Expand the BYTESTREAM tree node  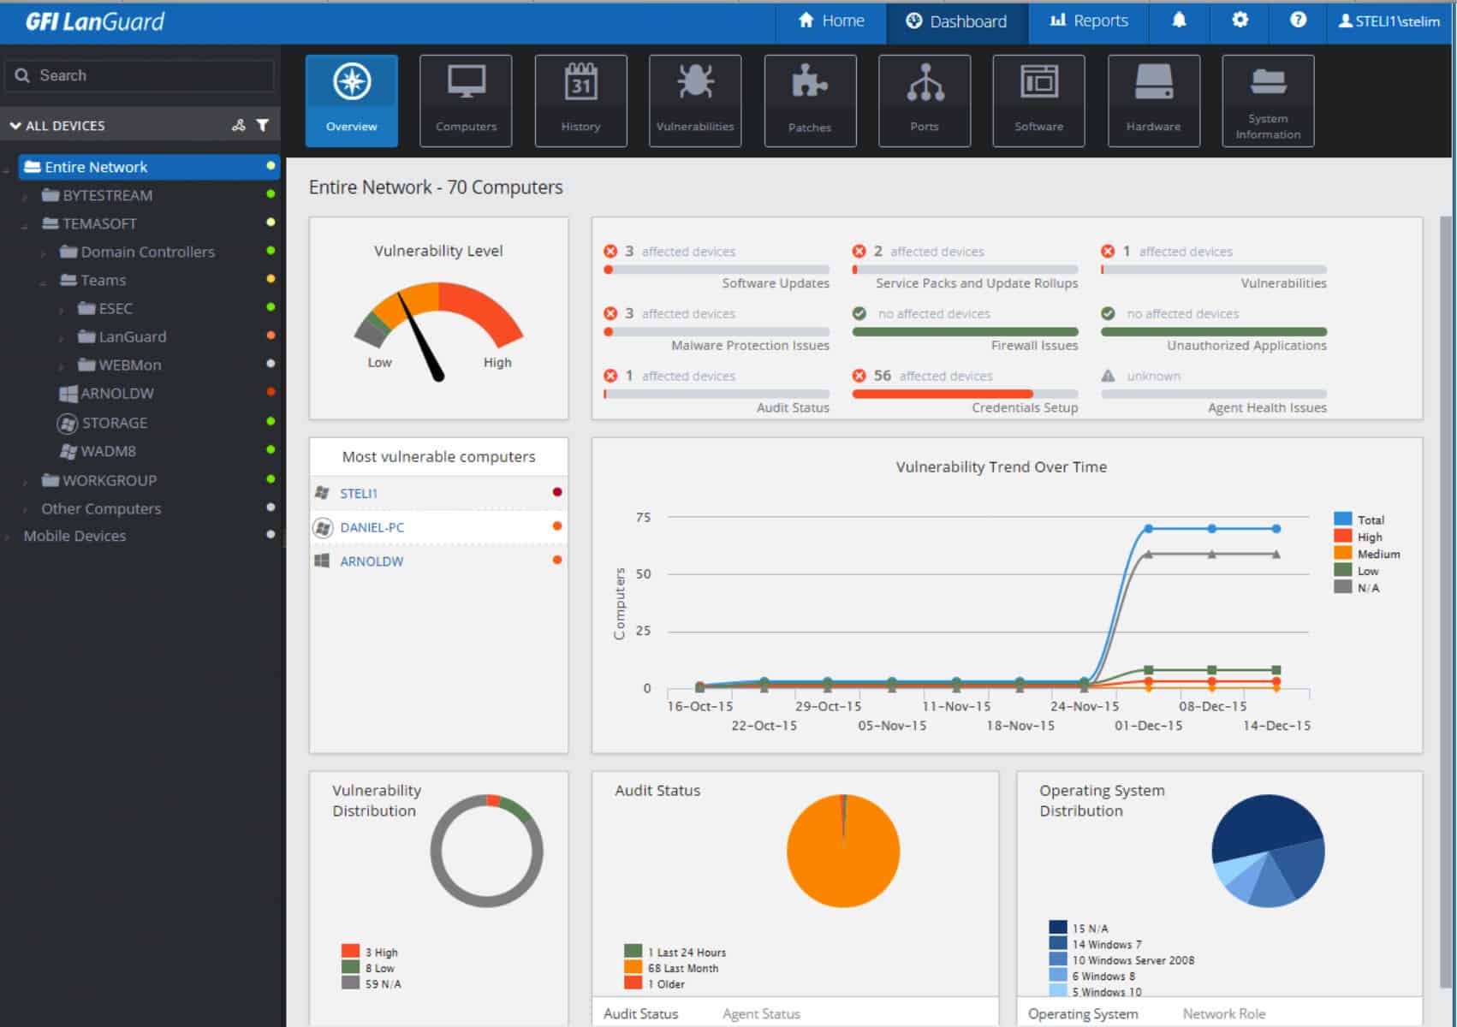[x=25, y=197]
